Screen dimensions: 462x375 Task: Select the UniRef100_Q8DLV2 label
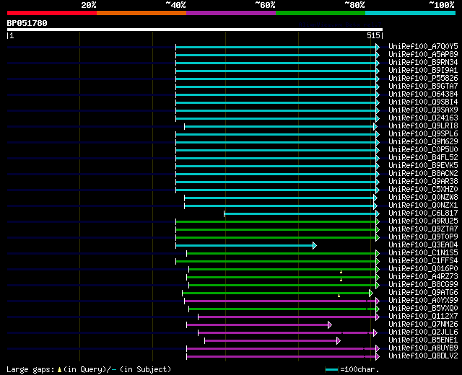coord(423,356)
